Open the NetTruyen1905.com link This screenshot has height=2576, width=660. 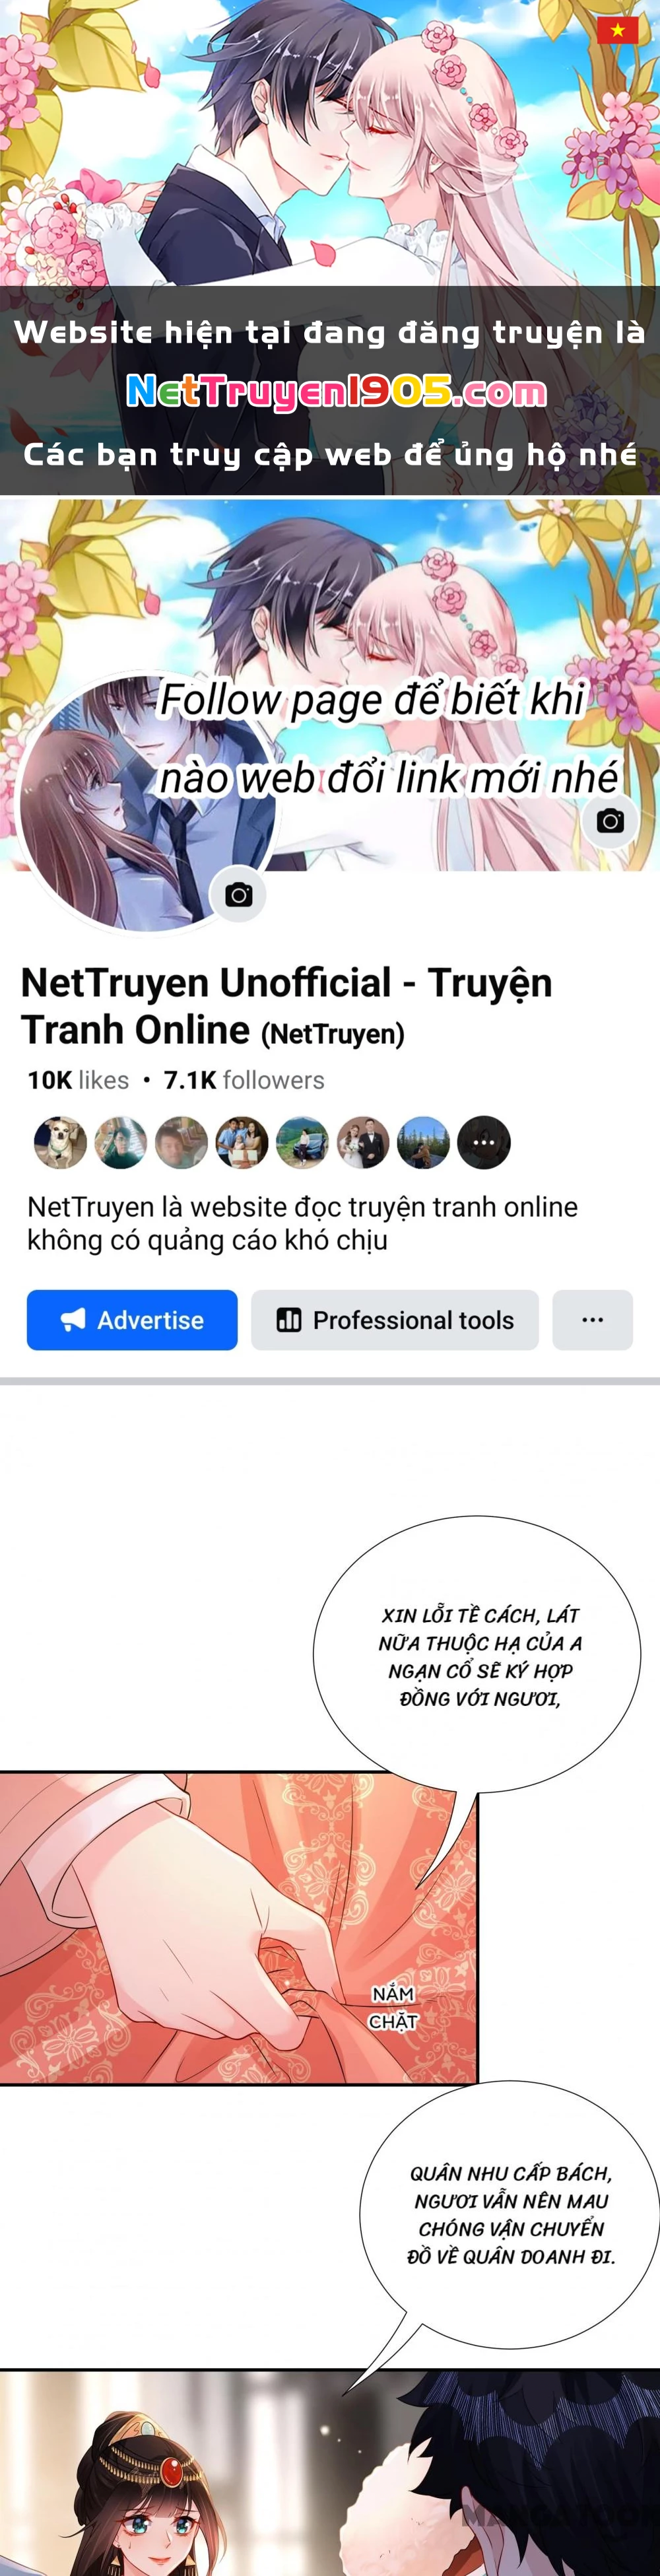click(336, 392)
